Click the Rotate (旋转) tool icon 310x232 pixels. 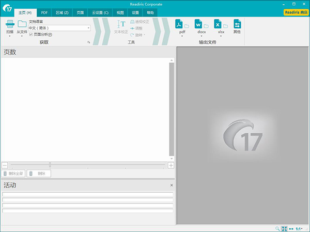pyautogui.click(x=132, y=35)
